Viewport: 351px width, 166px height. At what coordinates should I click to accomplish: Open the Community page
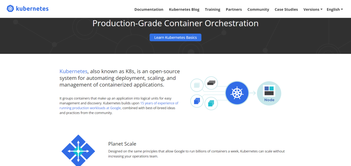[x=258, y=9]
